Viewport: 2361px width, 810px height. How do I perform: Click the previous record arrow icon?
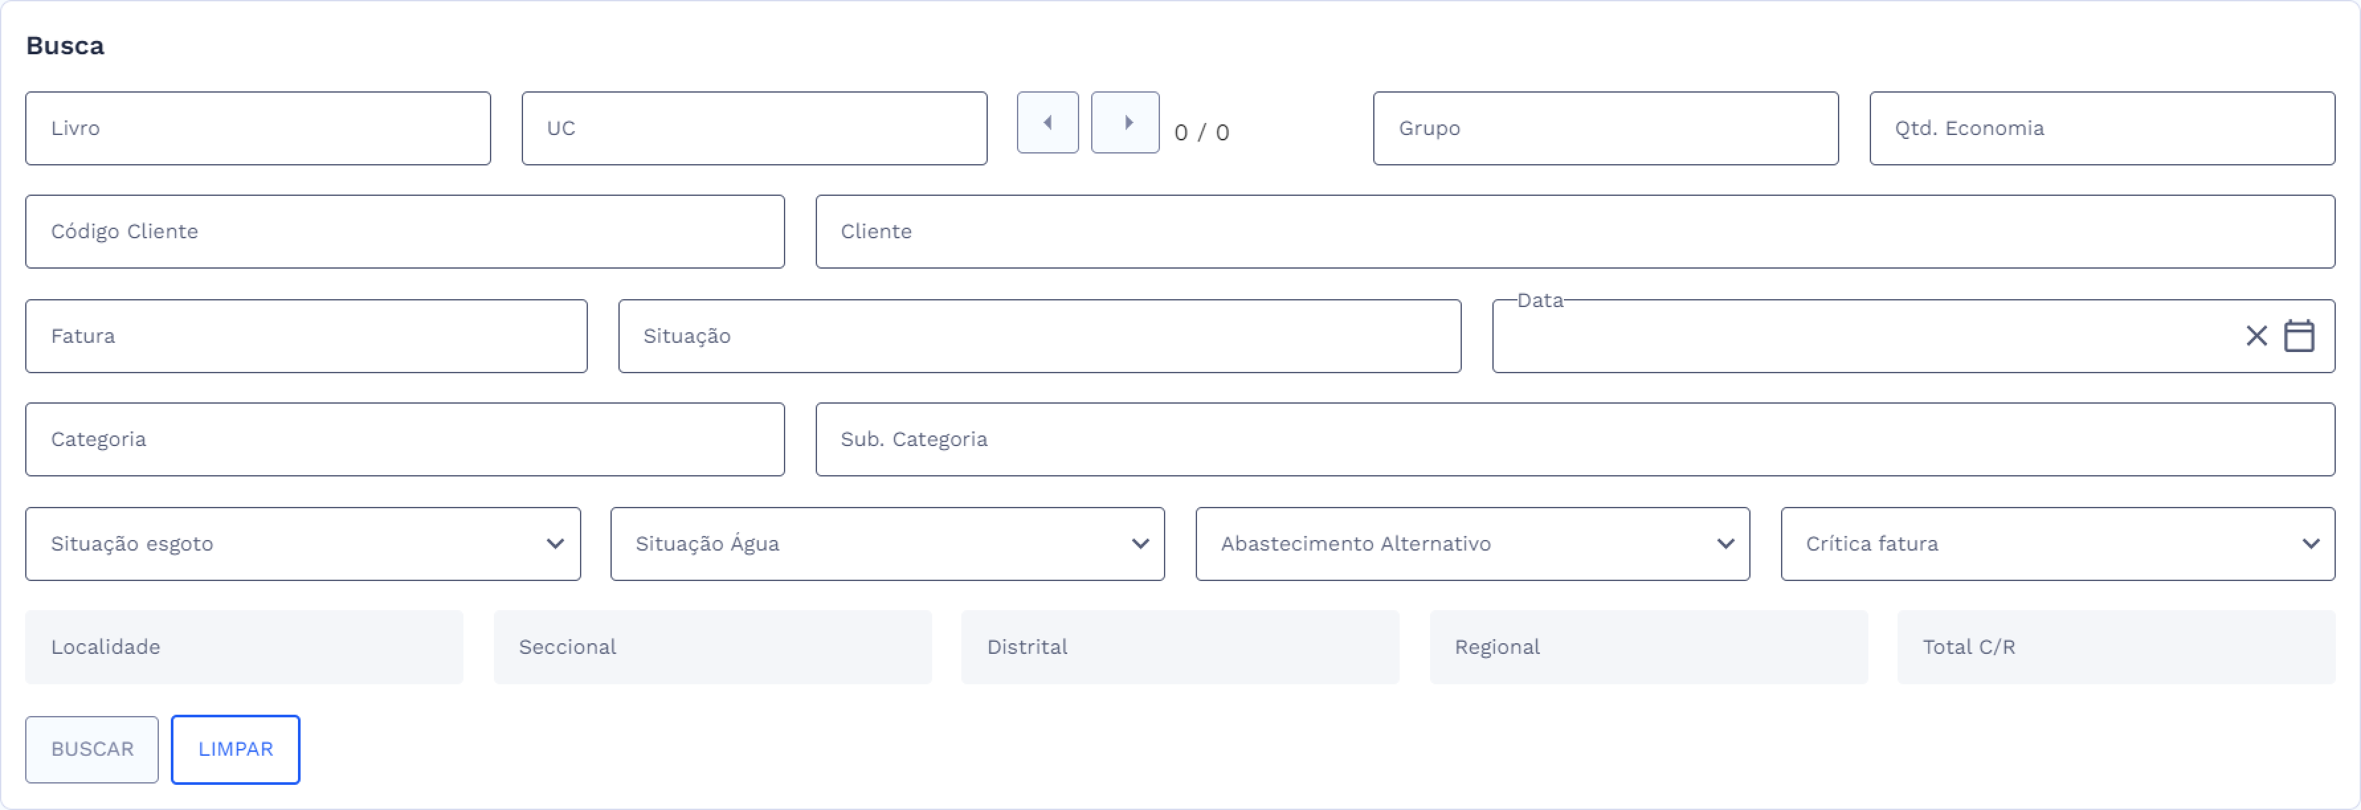click(x=1047, y=123)
